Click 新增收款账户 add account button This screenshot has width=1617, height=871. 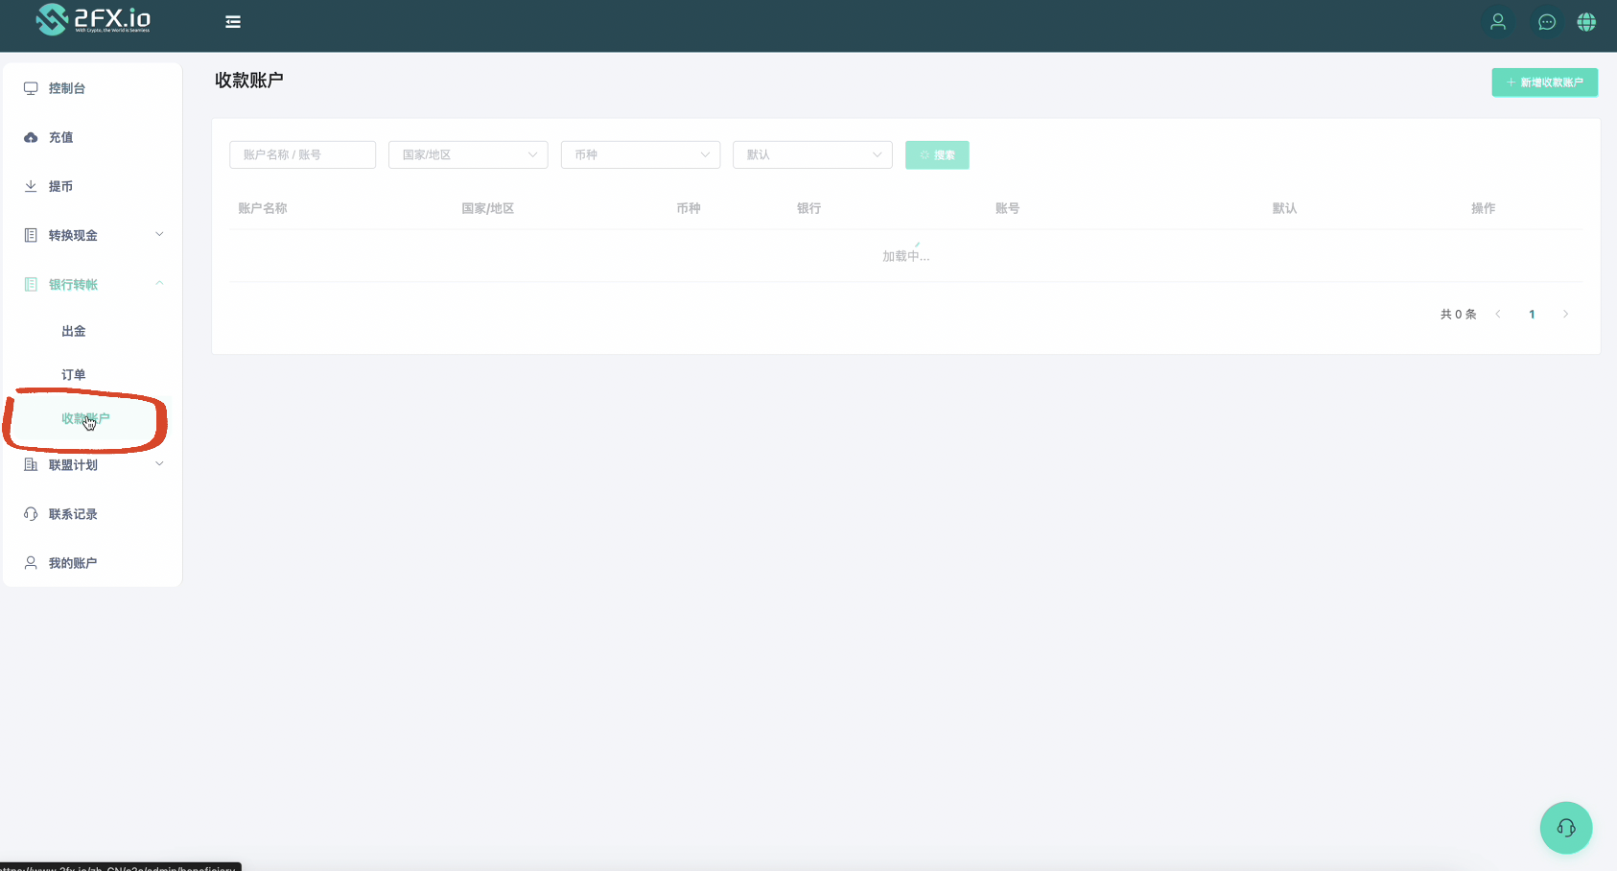1544,82
